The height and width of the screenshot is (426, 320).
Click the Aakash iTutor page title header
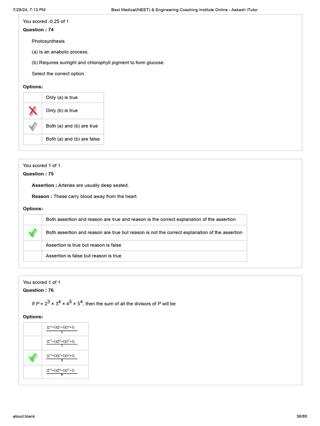click(x=184, y=10)
